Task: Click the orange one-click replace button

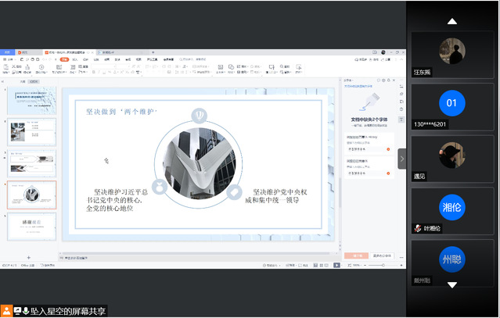Action: [356, 255]
